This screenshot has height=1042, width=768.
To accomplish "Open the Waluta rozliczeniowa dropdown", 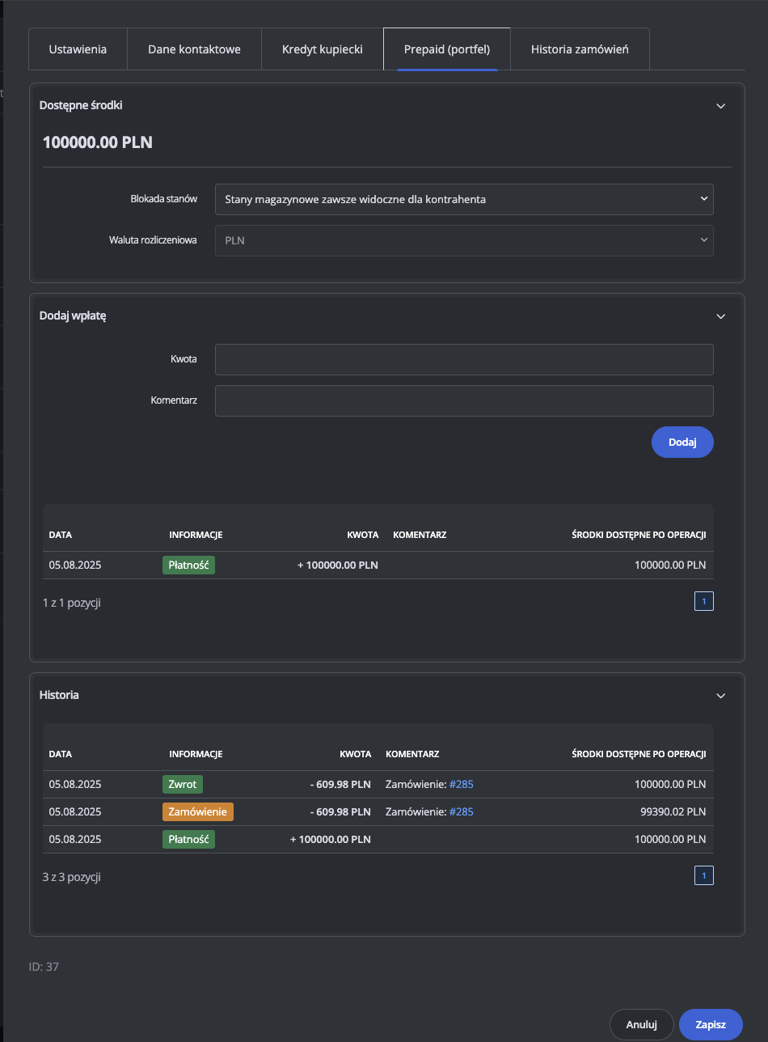I will (464, 240).
